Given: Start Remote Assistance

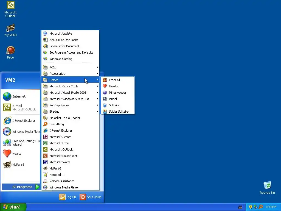Looking at the screenshot, I should pyautogui.click(x=70, y=181).
